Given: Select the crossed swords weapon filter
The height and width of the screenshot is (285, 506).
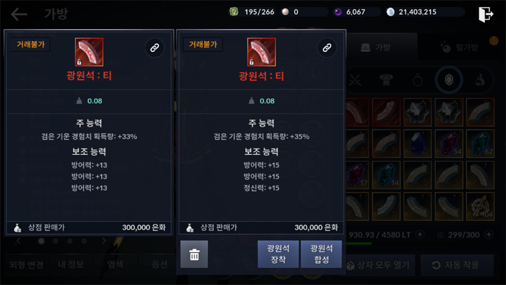Looking at the screenshot, I should coord(355,80).
